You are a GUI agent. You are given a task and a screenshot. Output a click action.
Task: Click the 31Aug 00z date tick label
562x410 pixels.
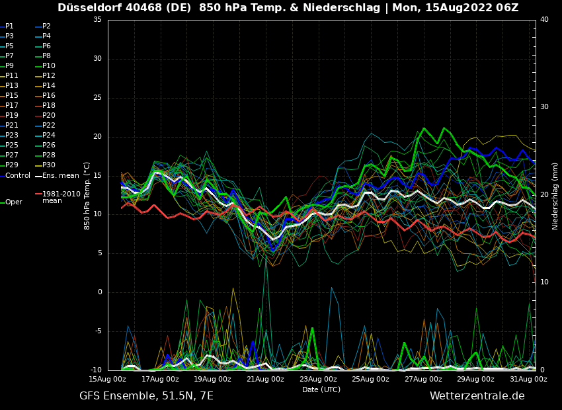[x=528, y=380]
